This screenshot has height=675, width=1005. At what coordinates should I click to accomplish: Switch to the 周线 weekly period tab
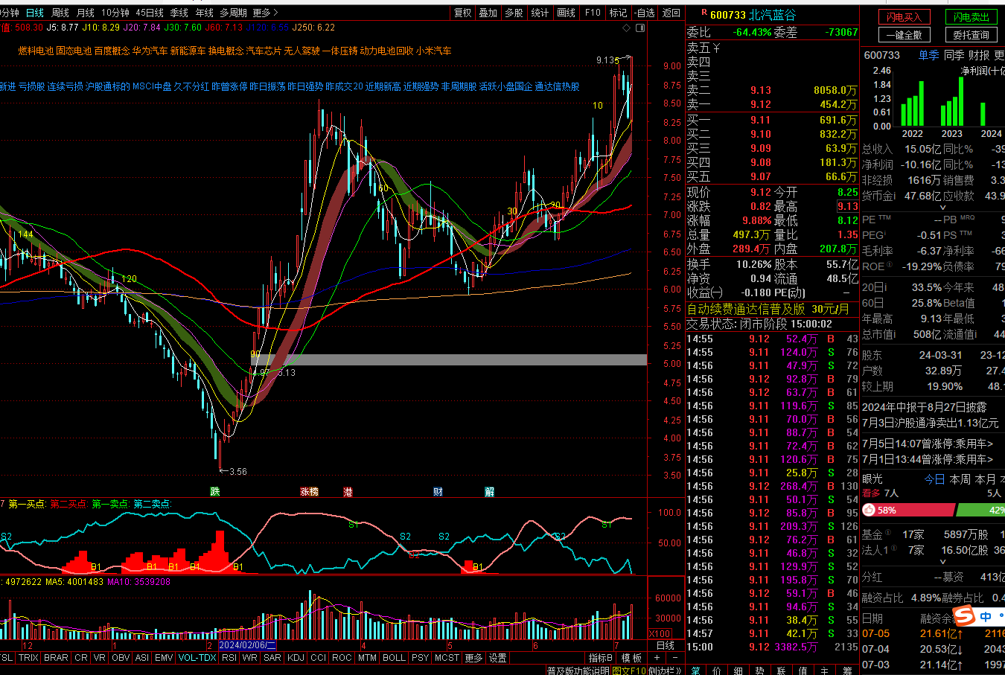pyautogui.click(x=60, y=13)
